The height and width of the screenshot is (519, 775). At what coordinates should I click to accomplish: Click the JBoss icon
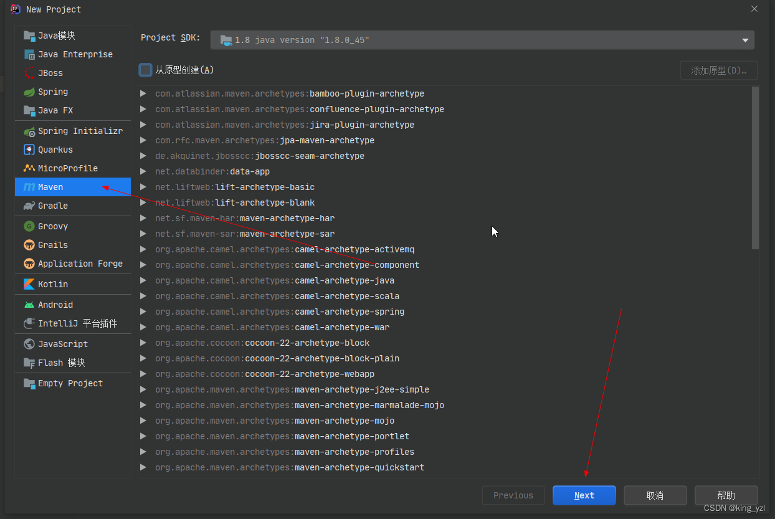point(29,73)
